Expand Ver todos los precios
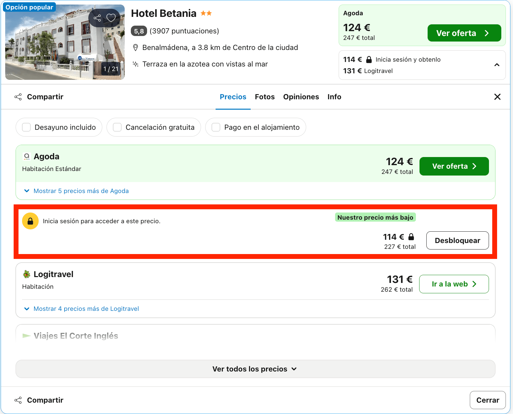The image size is (513, 414). coord(256,369)
